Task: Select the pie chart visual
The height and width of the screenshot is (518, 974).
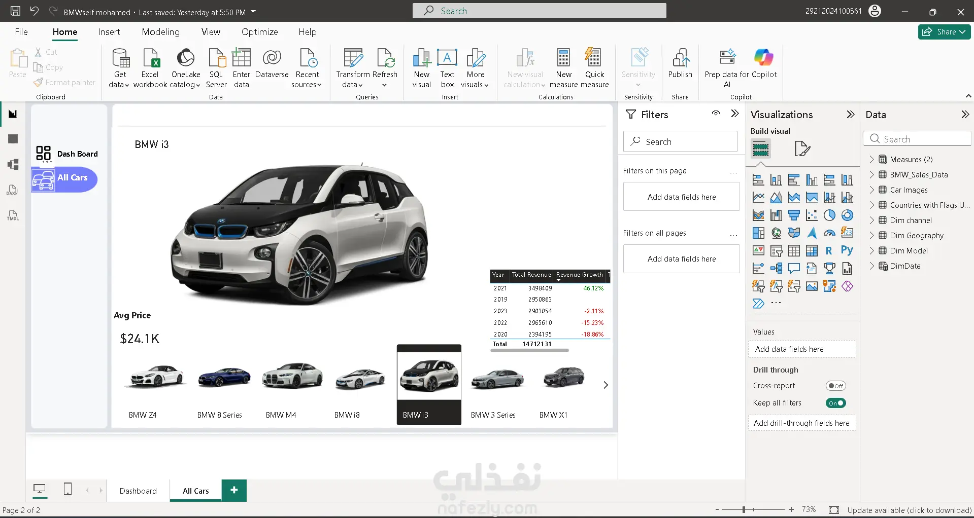Action: (829, 215)
